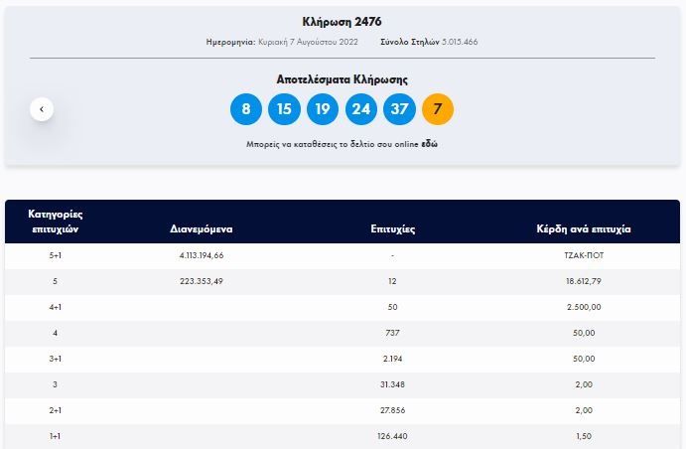Click the 'Κατηγορίες επιτυχιών' column header
The height and width of the screenshot is (449, 686).
click(x=56, y=221)
